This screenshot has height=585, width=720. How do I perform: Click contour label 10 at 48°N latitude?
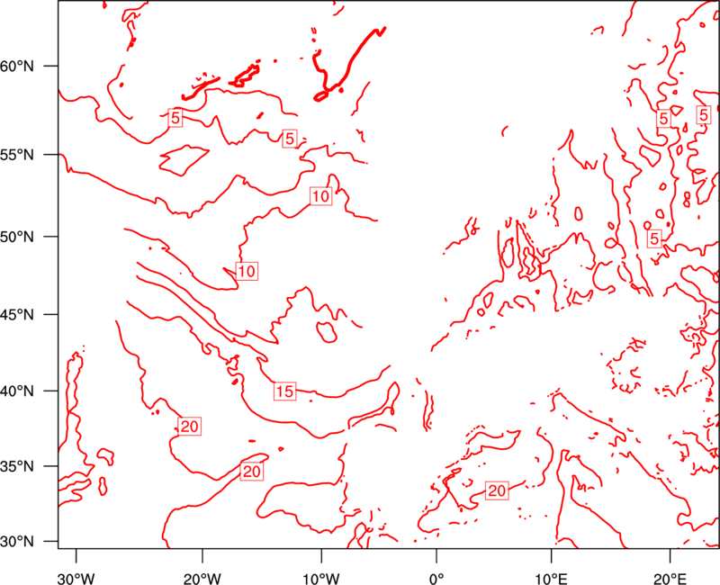[x=247, y=271]
